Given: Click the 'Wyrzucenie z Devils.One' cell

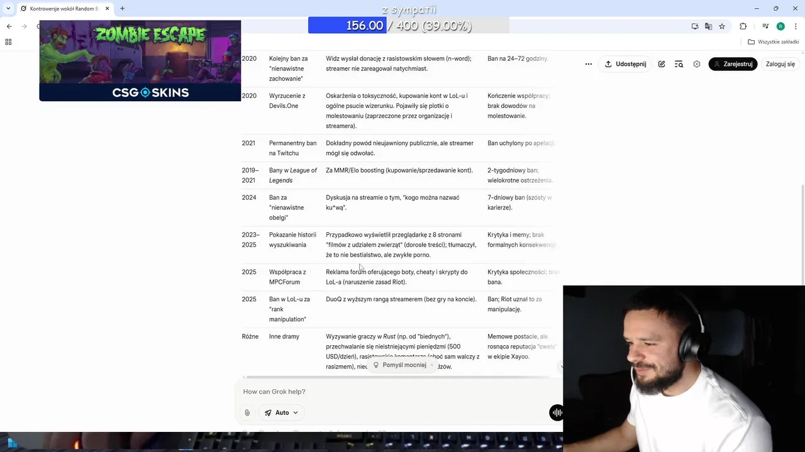Looking at the screenshot, I should point(287,101).
